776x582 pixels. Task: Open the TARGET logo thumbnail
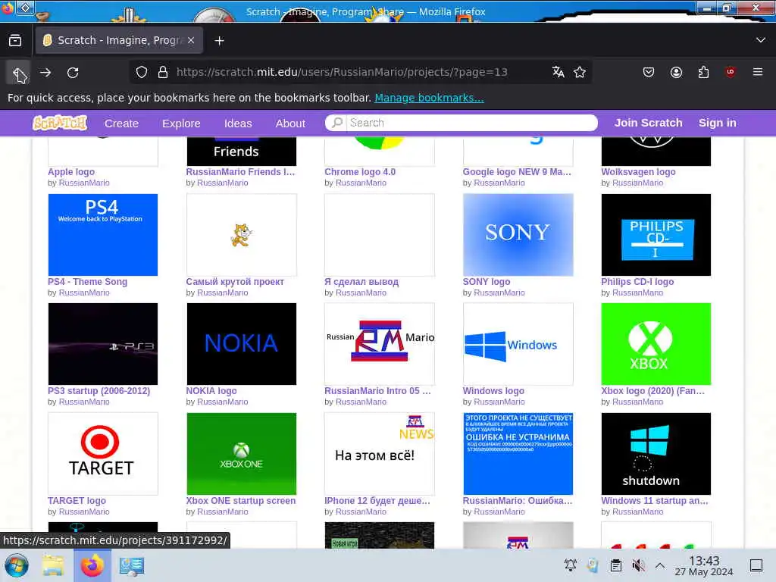point(103,454)
